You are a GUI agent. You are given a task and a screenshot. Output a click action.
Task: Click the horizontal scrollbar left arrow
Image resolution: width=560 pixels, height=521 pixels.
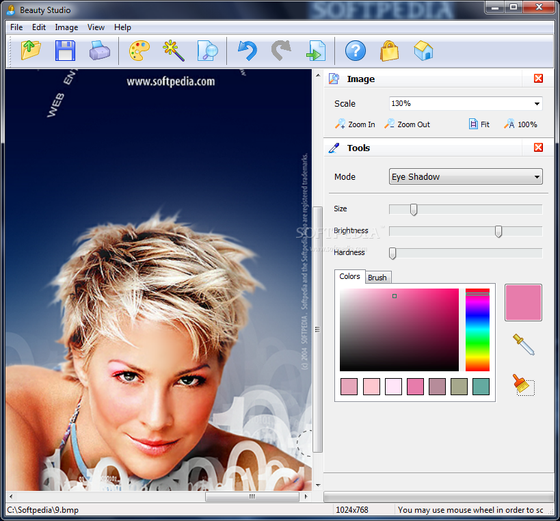[x=11, y=496]
